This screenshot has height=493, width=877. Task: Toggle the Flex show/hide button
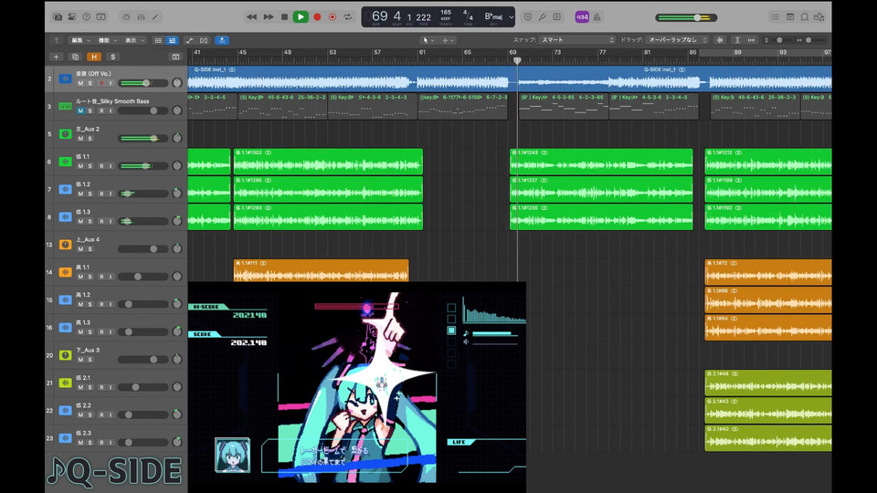click(x=204, y=40)
